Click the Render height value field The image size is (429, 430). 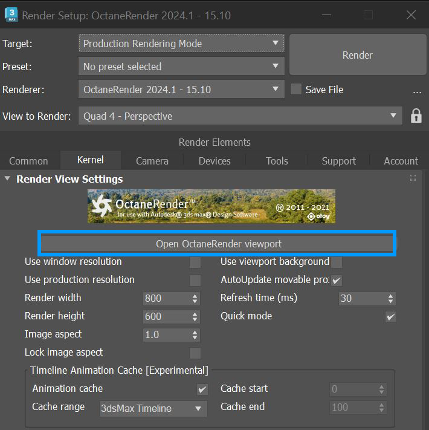pos(167,316)
